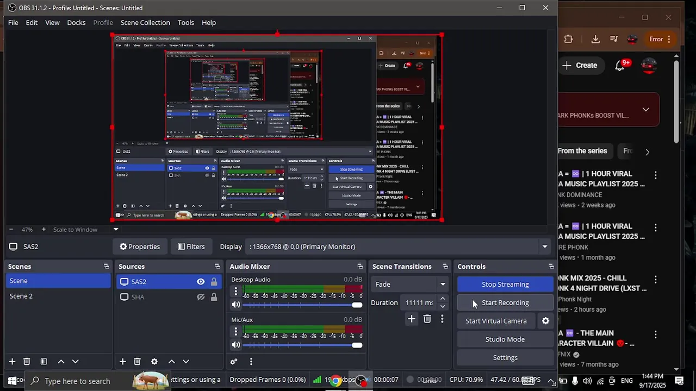Move source up in Sources toolbar
The image size is (696, 391).
[x=171, y=362]
